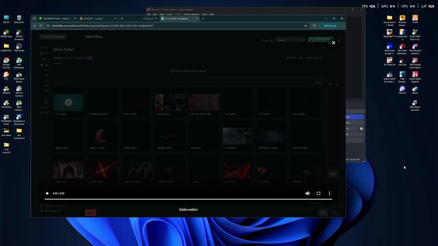Select highlighted blue row in OBS panel

(x=355, y=117)
